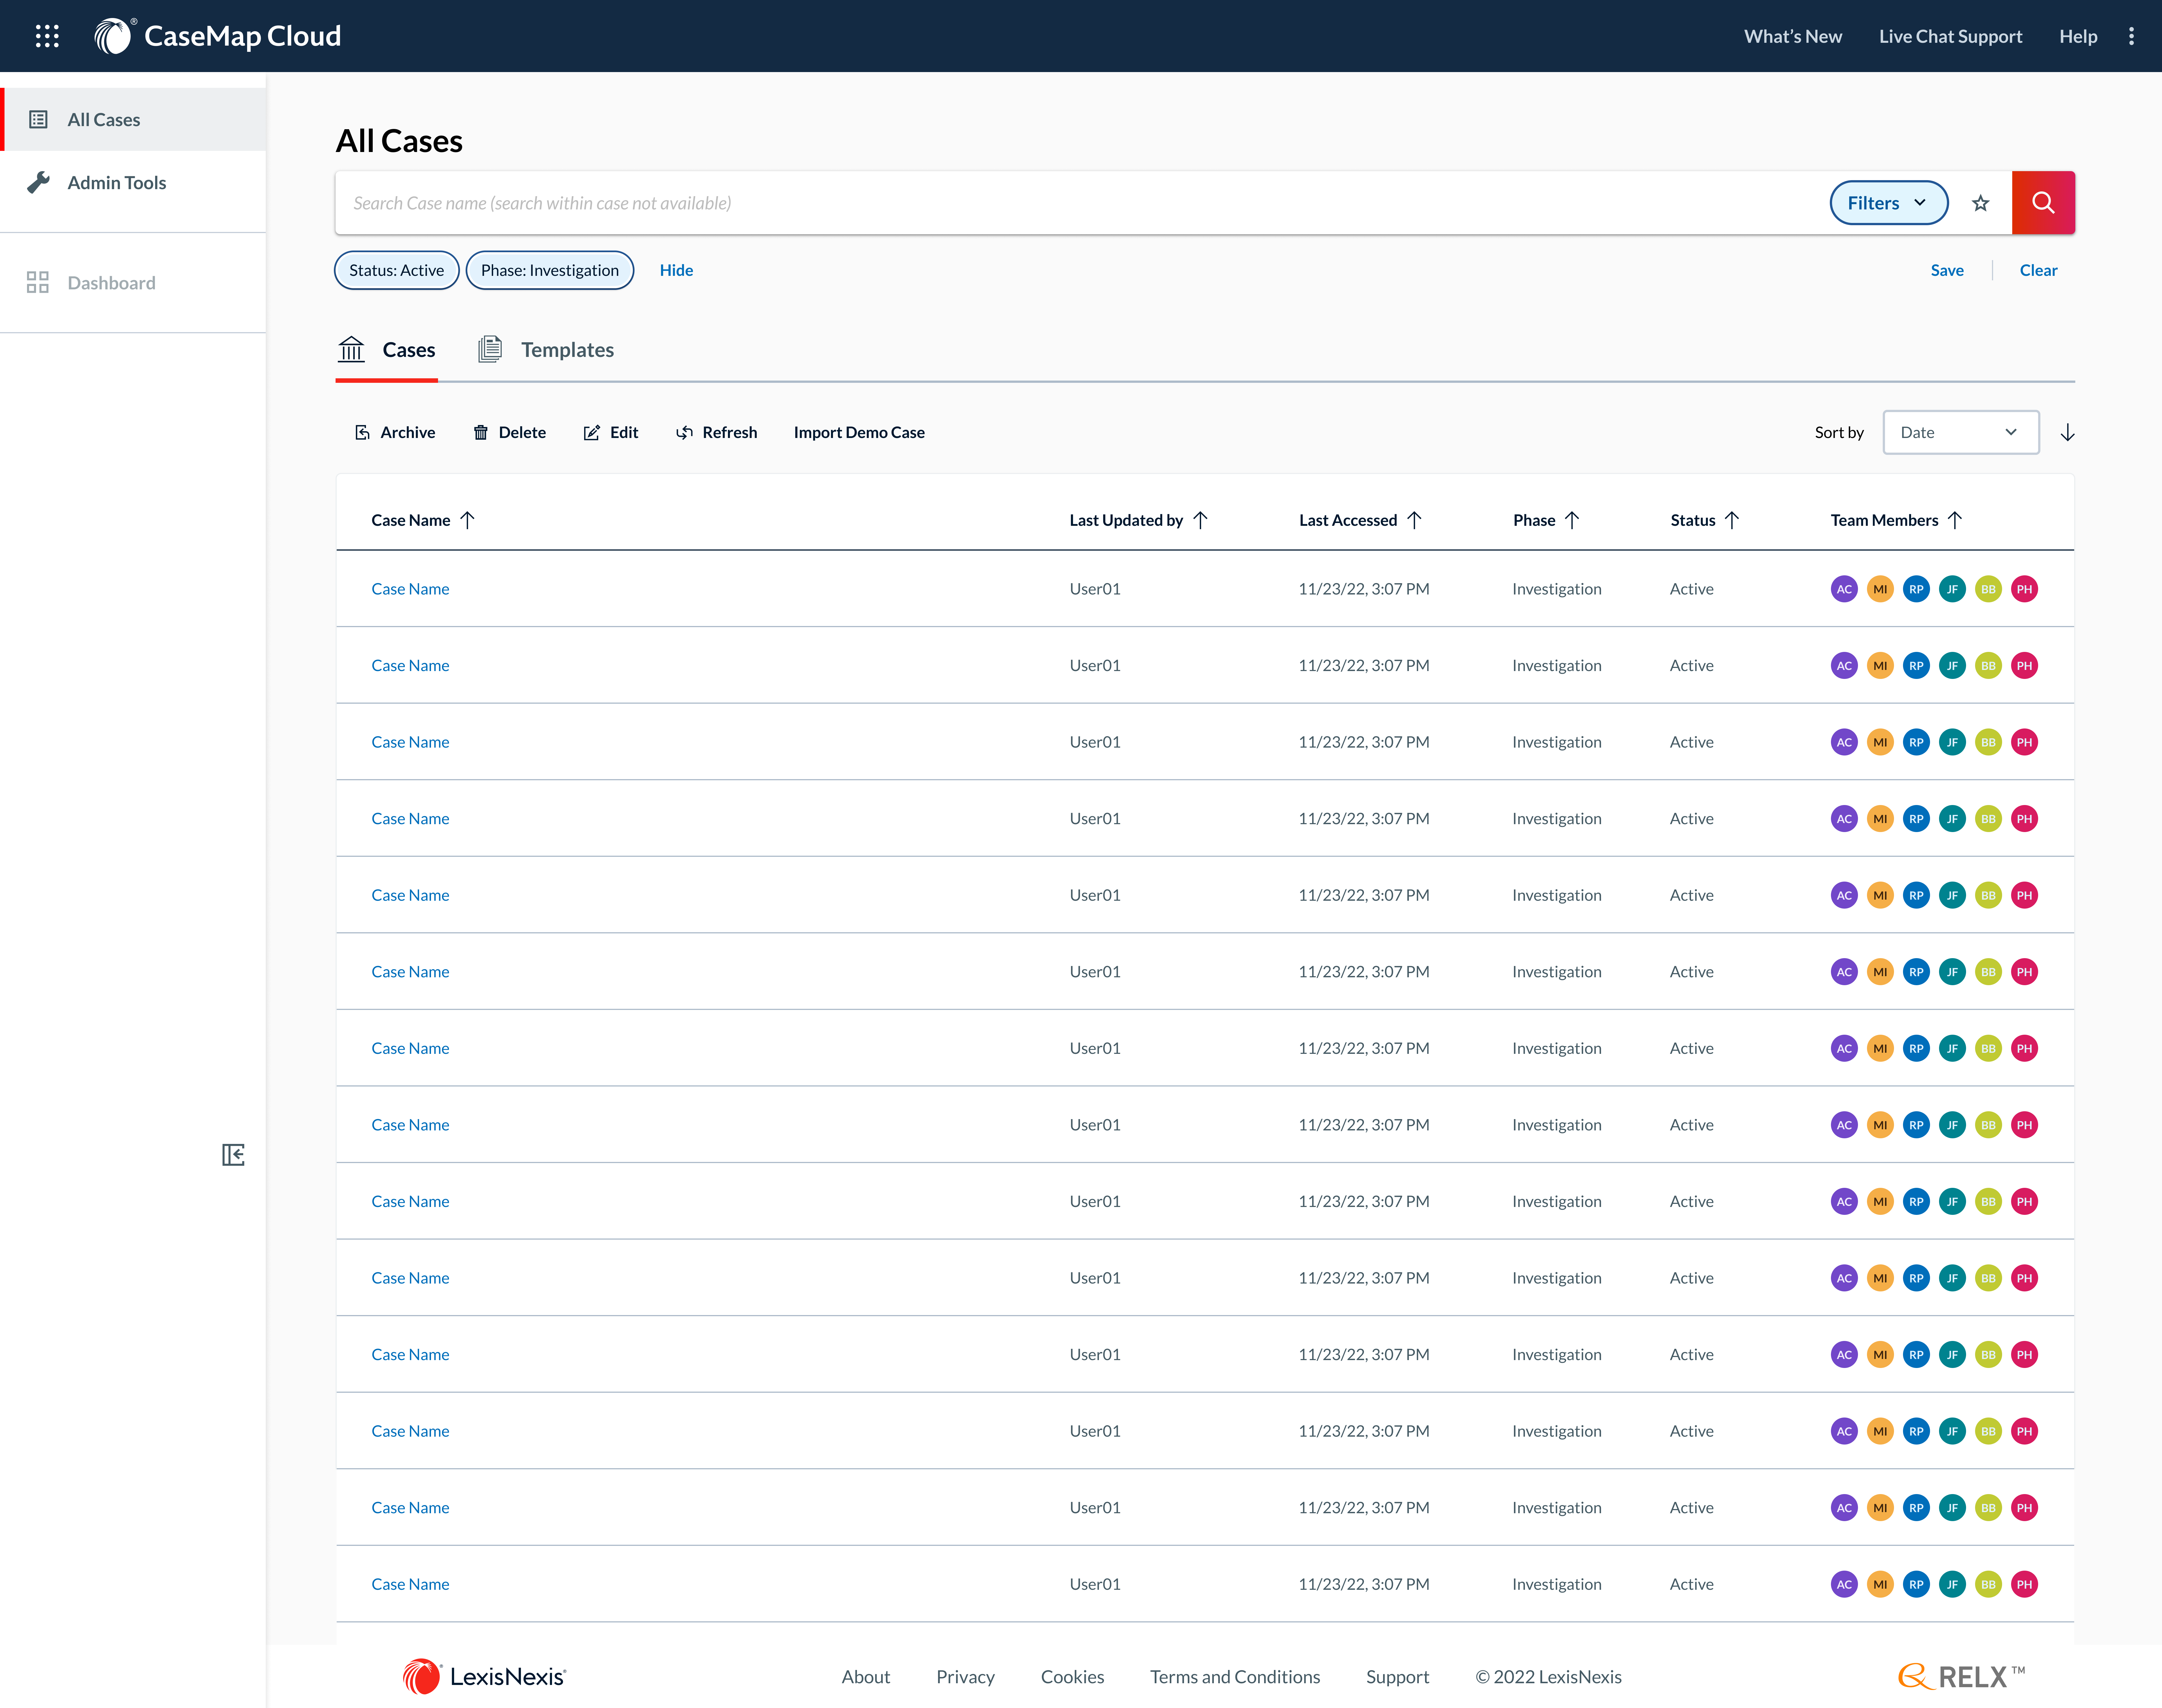Screen dimensions: 2162x1708
Task: Click the RELX footer logo
Action: [1962, 1677]
